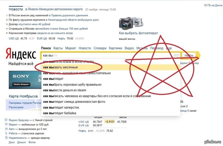Select the Словари tab
The width and height of the screenshot is (223, 146).
(x=100, y=48)
